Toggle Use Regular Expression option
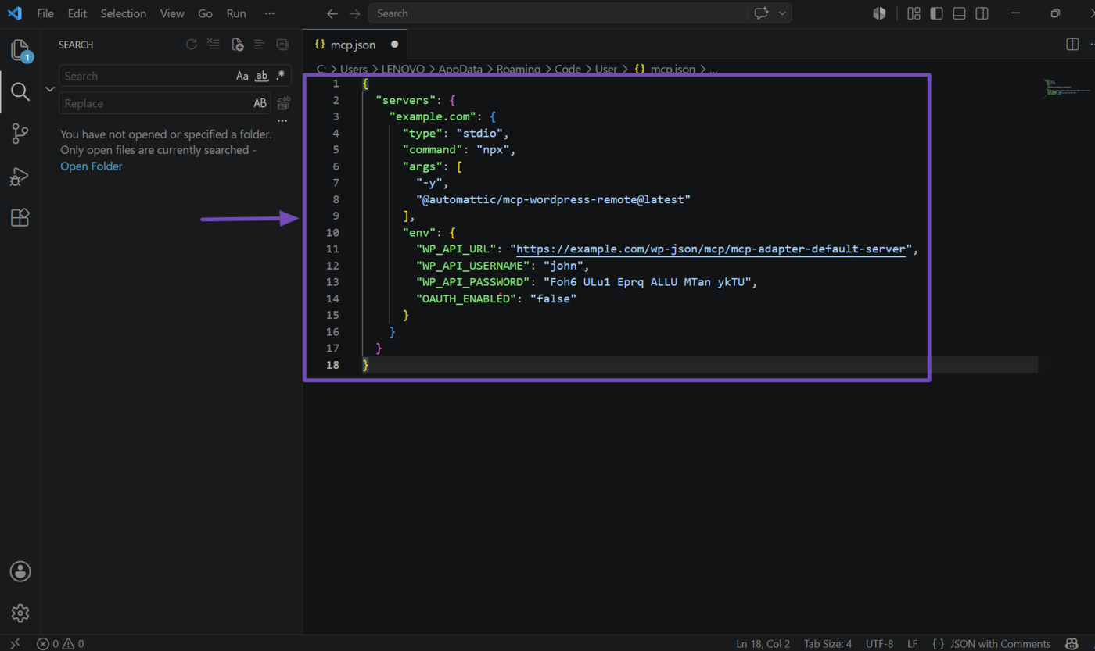The width and height of the screenshot is (1095, 651). 281,76
